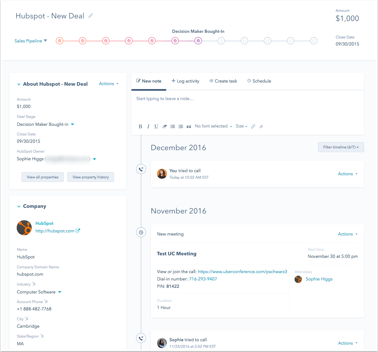Image resolution: width=378 pixels, height=352 pixels.
Task: Open the Sophie Higgs attendee link
Action: pos(319,279)
